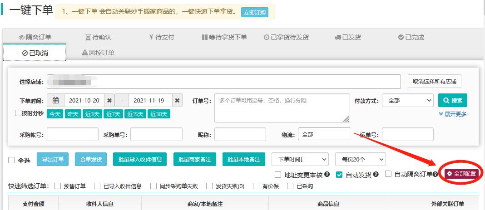Viewport: 485px width, 210px height.
Task: Switch to 已发货 tab
Action: point(348,37)
